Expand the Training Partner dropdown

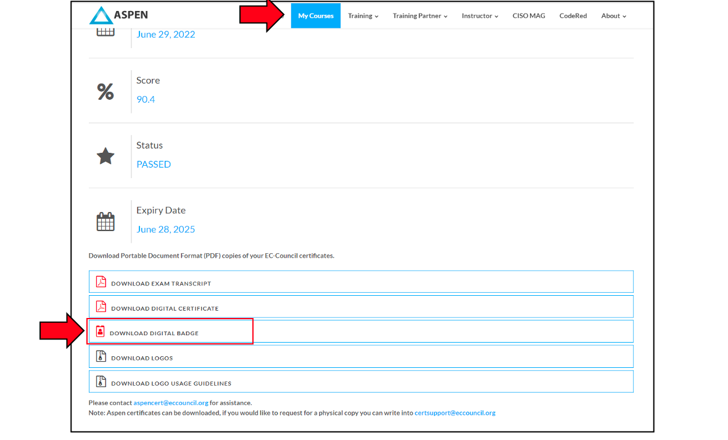coord(420,16)
